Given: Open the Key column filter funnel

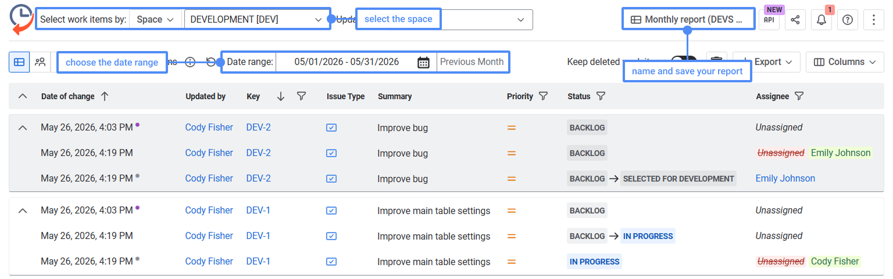Looking at the screenshot, I should coord(301,96).
